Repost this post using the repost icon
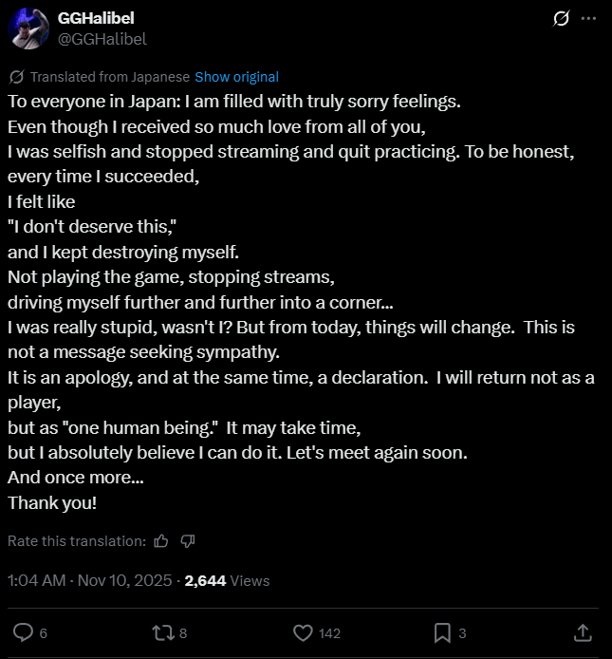 click(x=162, y=632)
